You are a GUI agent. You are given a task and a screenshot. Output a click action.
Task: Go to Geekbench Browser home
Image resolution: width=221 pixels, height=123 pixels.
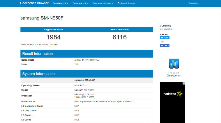34,3
